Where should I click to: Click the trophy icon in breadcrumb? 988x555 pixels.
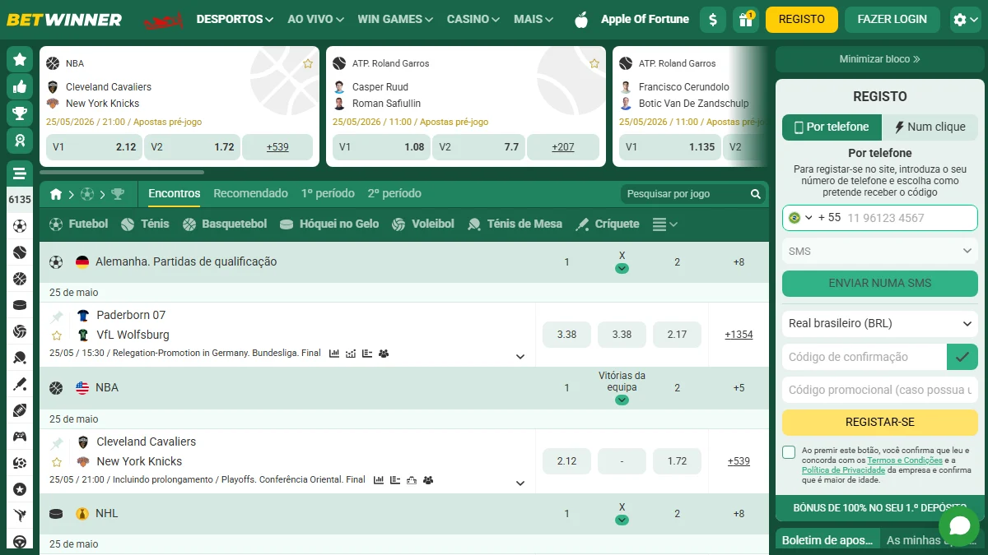click(118, 194)
